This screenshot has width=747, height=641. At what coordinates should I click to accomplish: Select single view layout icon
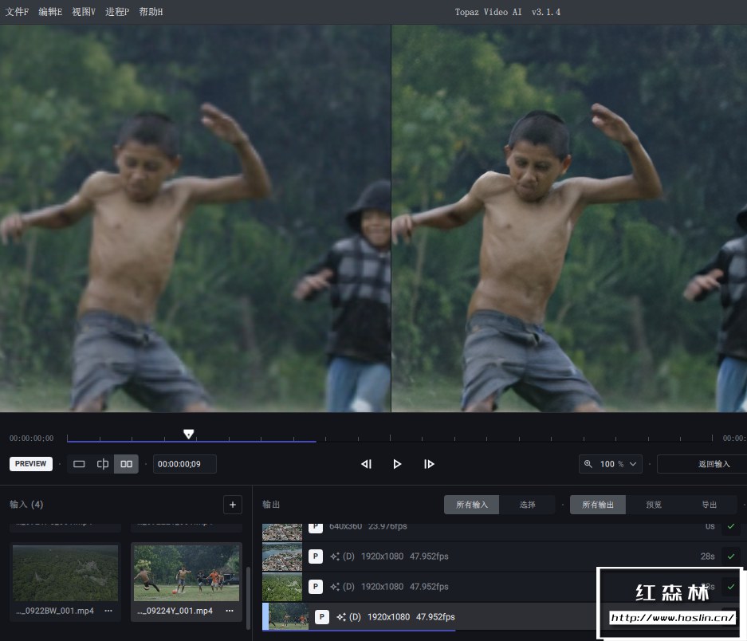point(79,464)
